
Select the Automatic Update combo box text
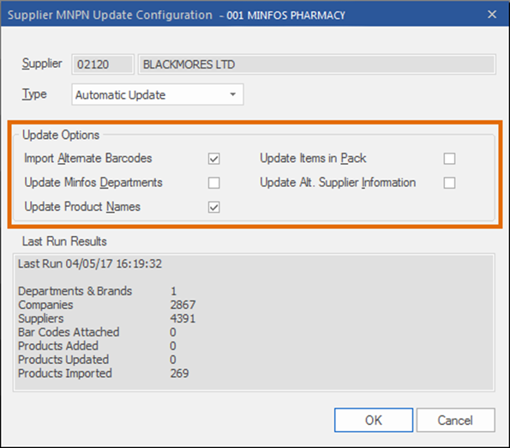click(120, 94)
